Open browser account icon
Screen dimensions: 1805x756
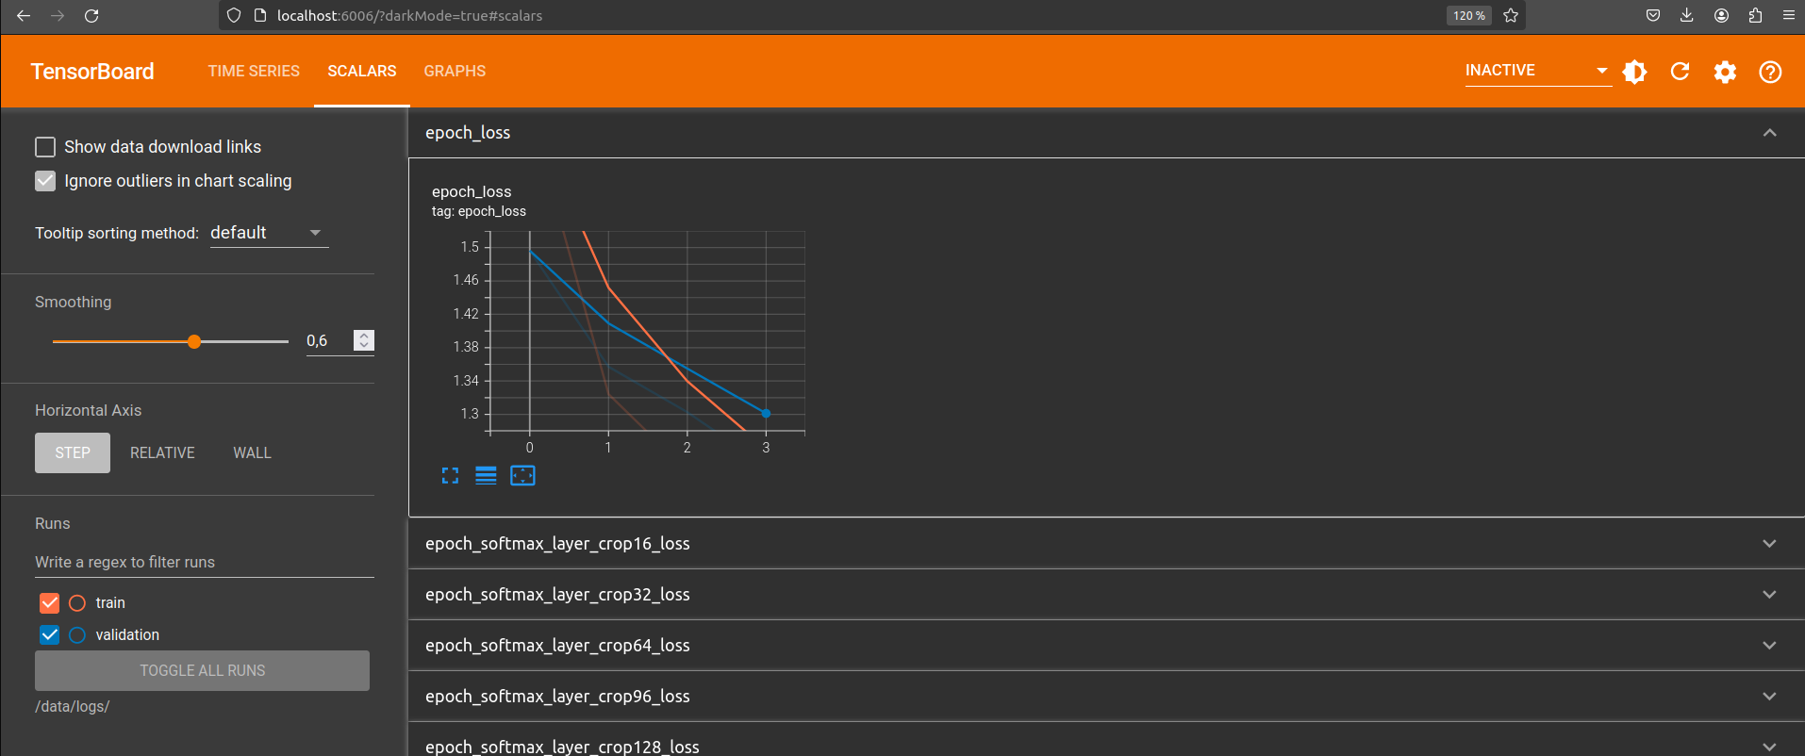coord(1721,15)
